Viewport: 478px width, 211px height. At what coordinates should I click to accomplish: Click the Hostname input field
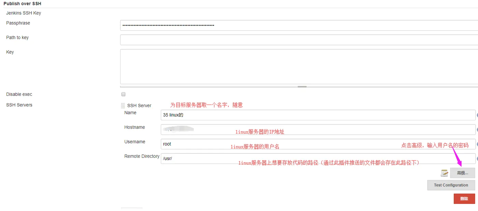(x=318, y=130)
